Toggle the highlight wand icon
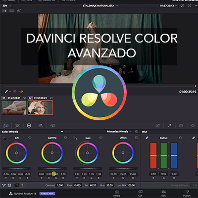Screen dimensions: 198x198 pyautogui.click(x=19, y=11)
